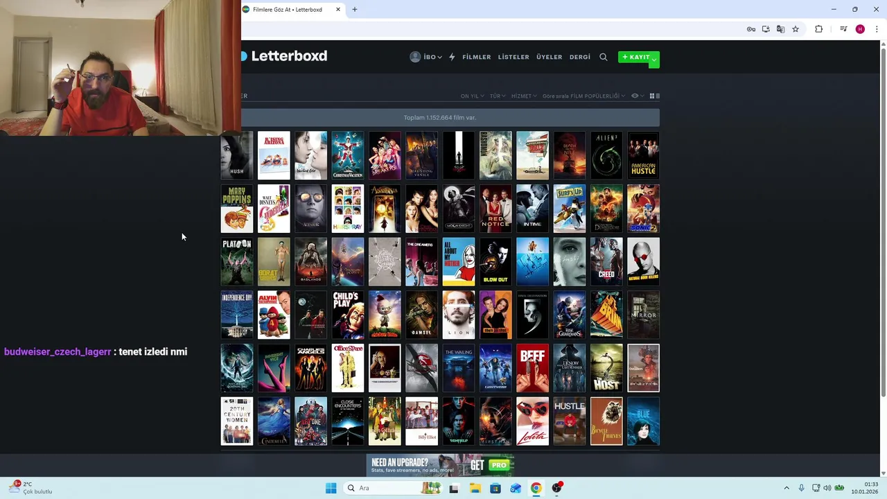887x499 pixels.
Task: Open Mirror poster
Action: click(643, 315)
